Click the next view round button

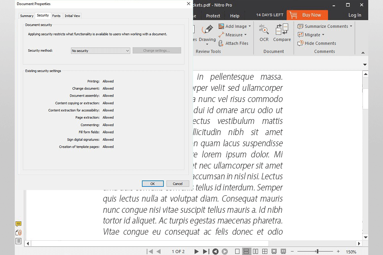pos(225,251)
